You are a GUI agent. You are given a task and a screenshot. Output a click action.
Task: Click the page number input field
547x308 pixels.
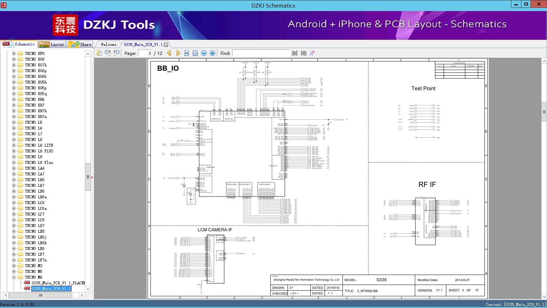pyautogui.click(x=145, y=53)
